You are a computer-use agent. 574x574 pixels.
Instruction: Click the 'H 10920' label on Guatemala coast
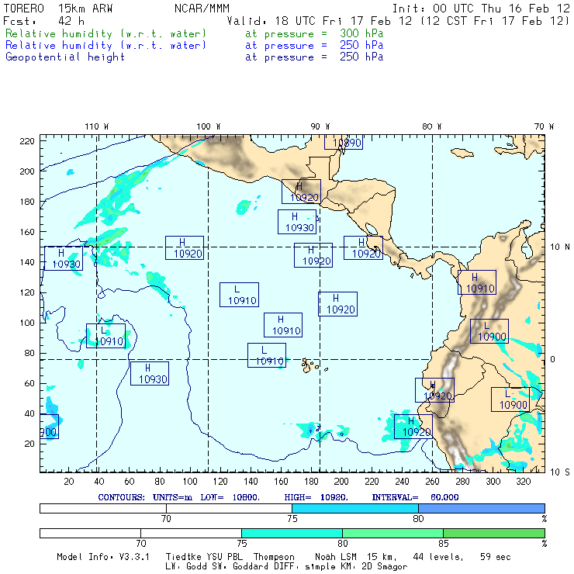pyautogui.click(x=301, y=192)
